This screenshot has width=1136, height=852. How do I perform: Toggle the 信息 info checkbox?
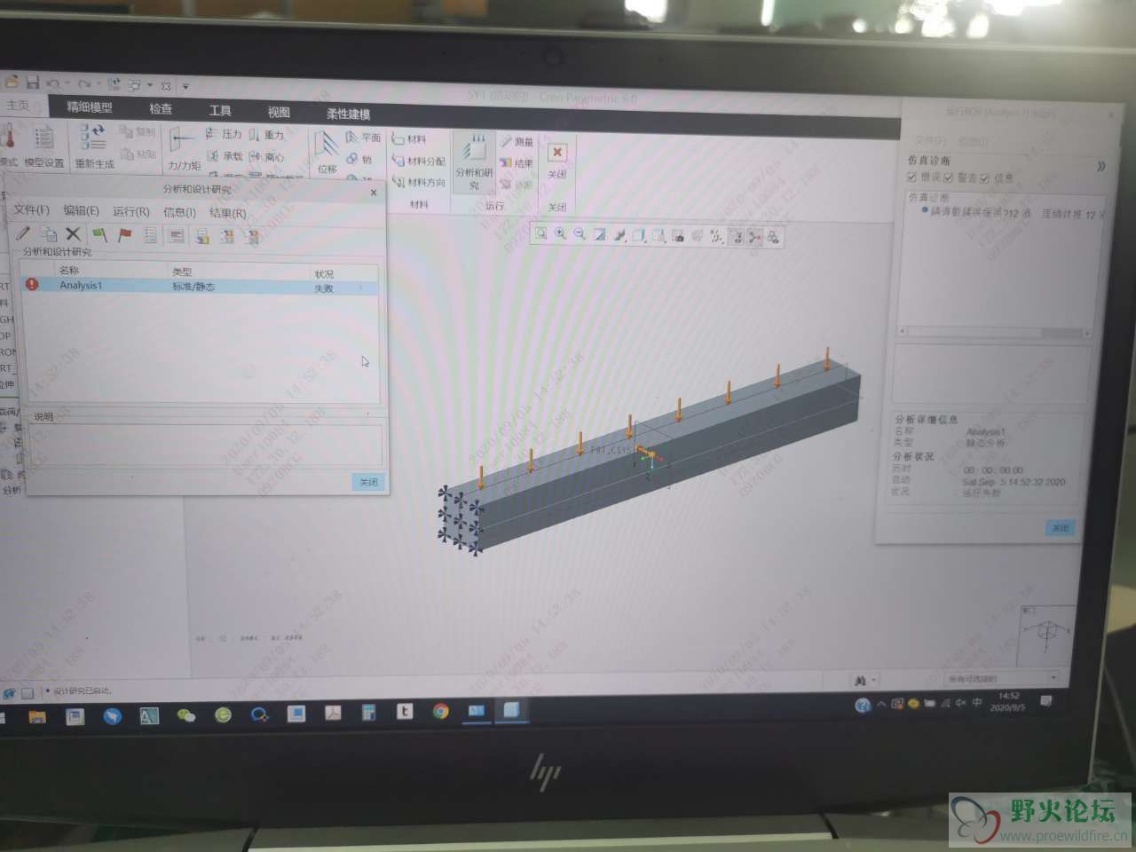985,177
